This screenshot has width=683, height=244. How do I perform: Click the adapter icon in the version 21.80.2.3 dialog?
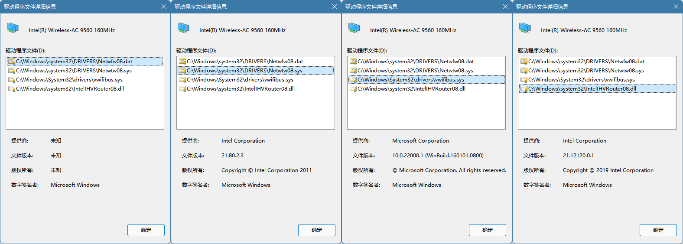coord(183,28)
